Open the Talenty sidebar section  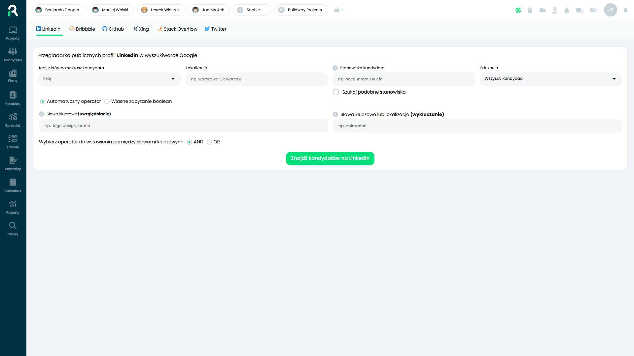(x=13, y=142)
